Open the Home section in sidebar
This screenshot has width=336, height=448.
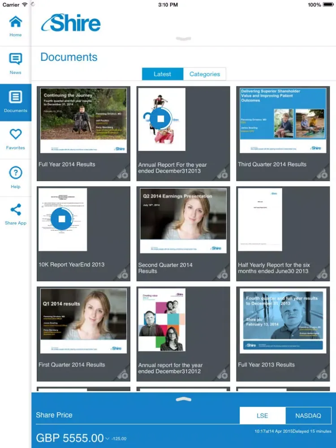(15, 26)
